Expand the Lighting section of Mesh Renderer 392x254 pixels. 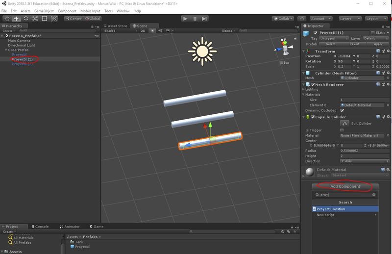[x=303, y=89]
